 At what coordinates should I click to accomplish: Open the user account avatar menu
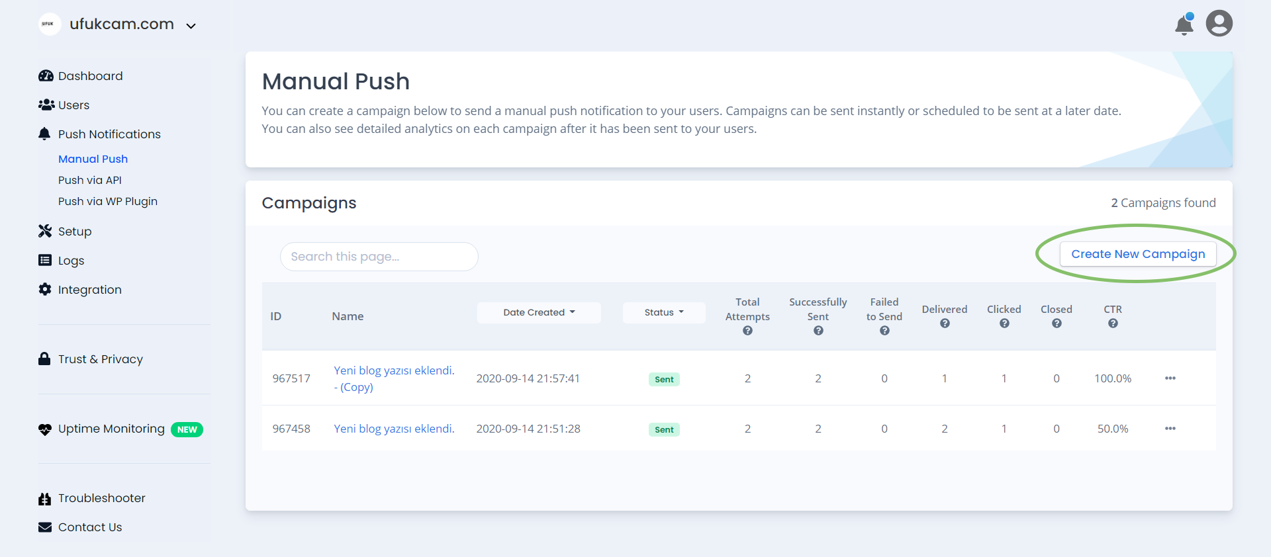1219,23
